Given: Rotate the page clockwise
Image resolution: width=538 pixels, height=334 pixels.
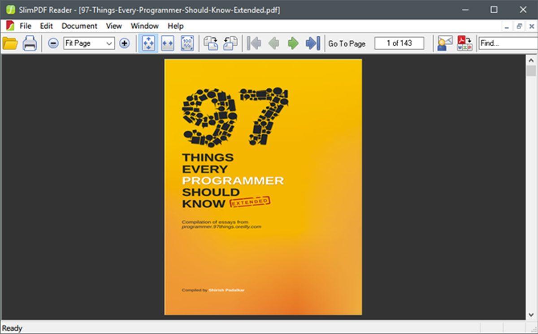Looking at the screenshot, I should (x=211, y=43).
